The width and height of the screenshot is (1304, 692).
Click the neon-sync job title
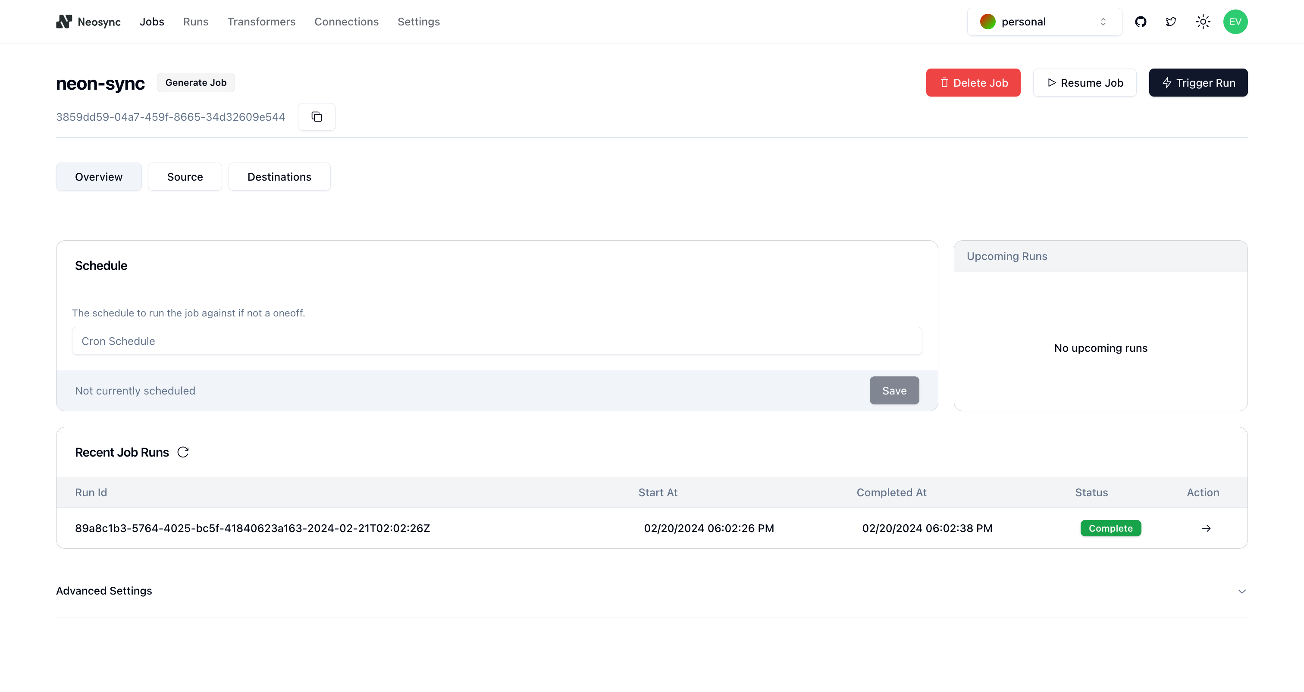[100, 84]
